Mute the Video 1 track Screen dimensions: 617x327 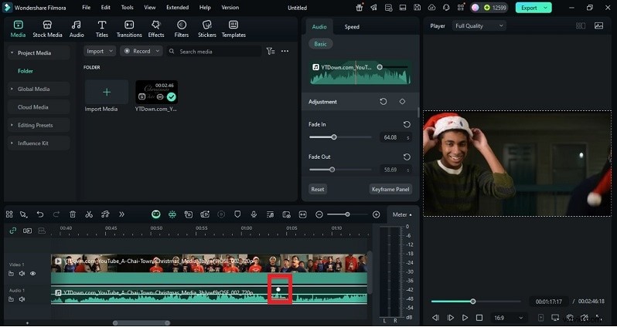pos(22,274)
